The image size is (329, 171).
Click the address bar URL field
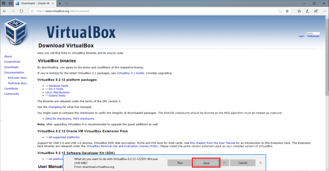pos(154,11)
